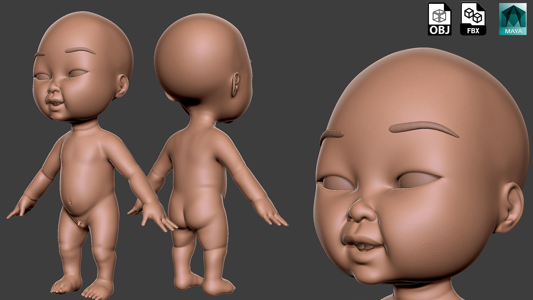Click the Maya application logo icon
The width and height of the screenshot is (533, 300).
pos(513,19)
